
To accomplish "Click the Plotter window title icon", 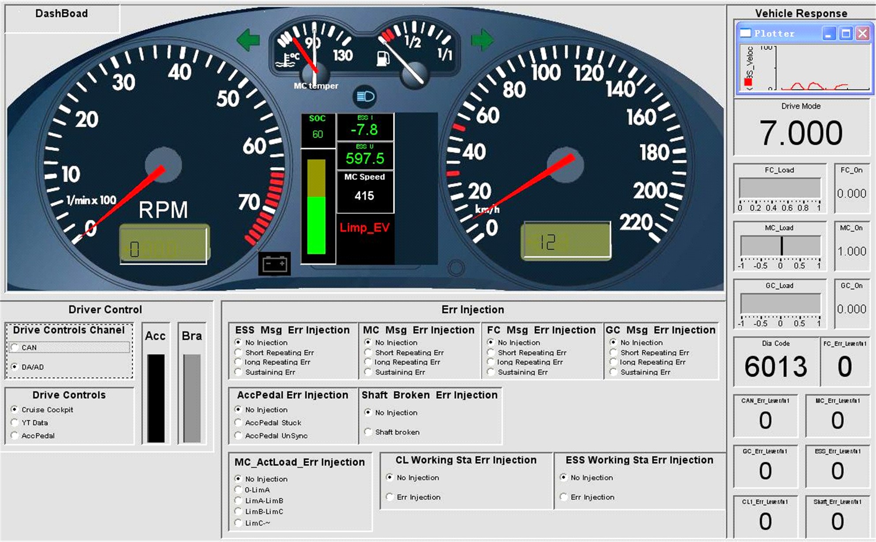I will pos(745,33).
